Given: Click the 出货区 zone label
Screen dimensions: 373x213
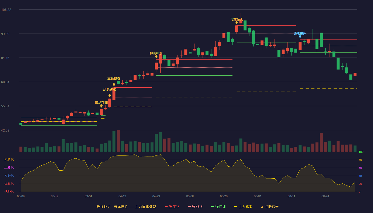Looking at the screenshot, I should 9,168.
